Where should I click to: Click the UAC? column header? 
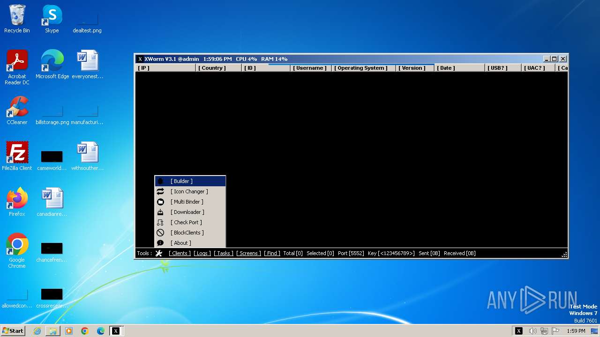point(539,68)
